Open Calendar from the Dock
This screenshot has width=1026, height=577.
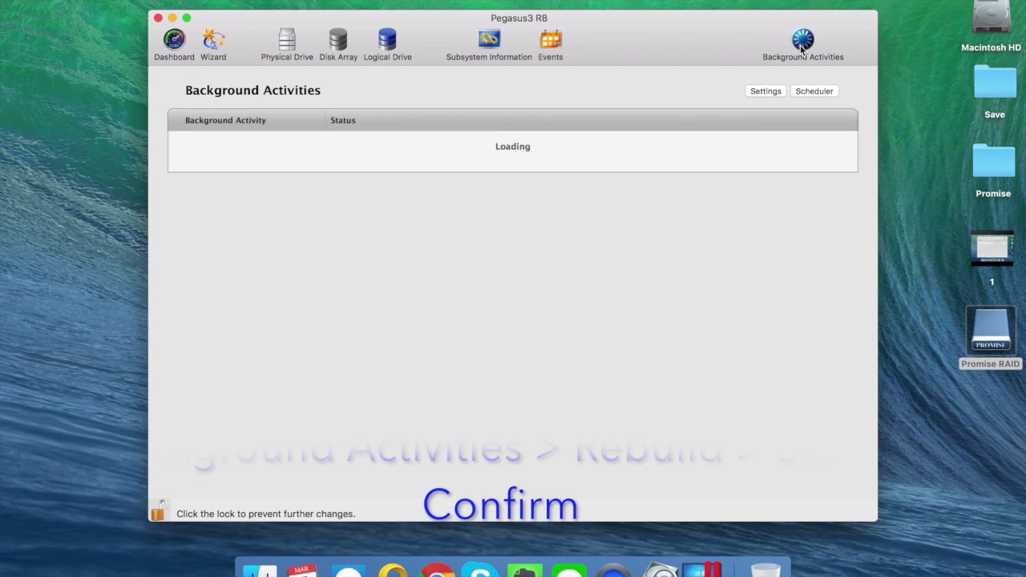(x=301, y=571)
